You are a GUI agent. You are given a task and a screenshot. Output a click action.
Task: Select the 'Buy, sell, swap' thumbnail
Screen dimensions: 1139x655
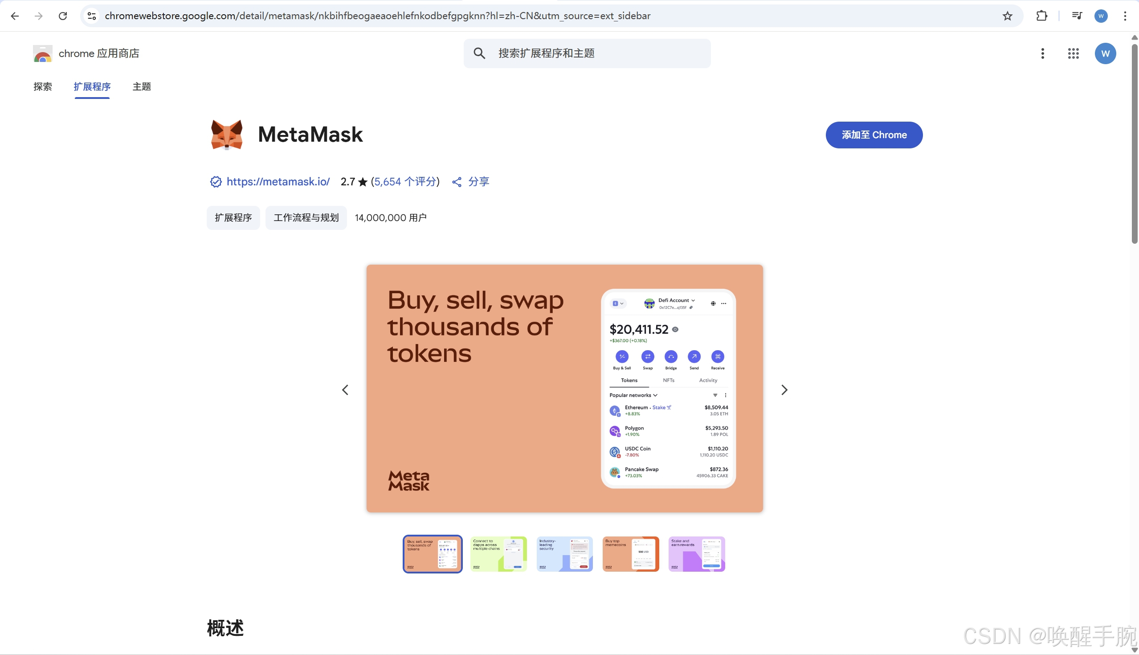[432, 554]
